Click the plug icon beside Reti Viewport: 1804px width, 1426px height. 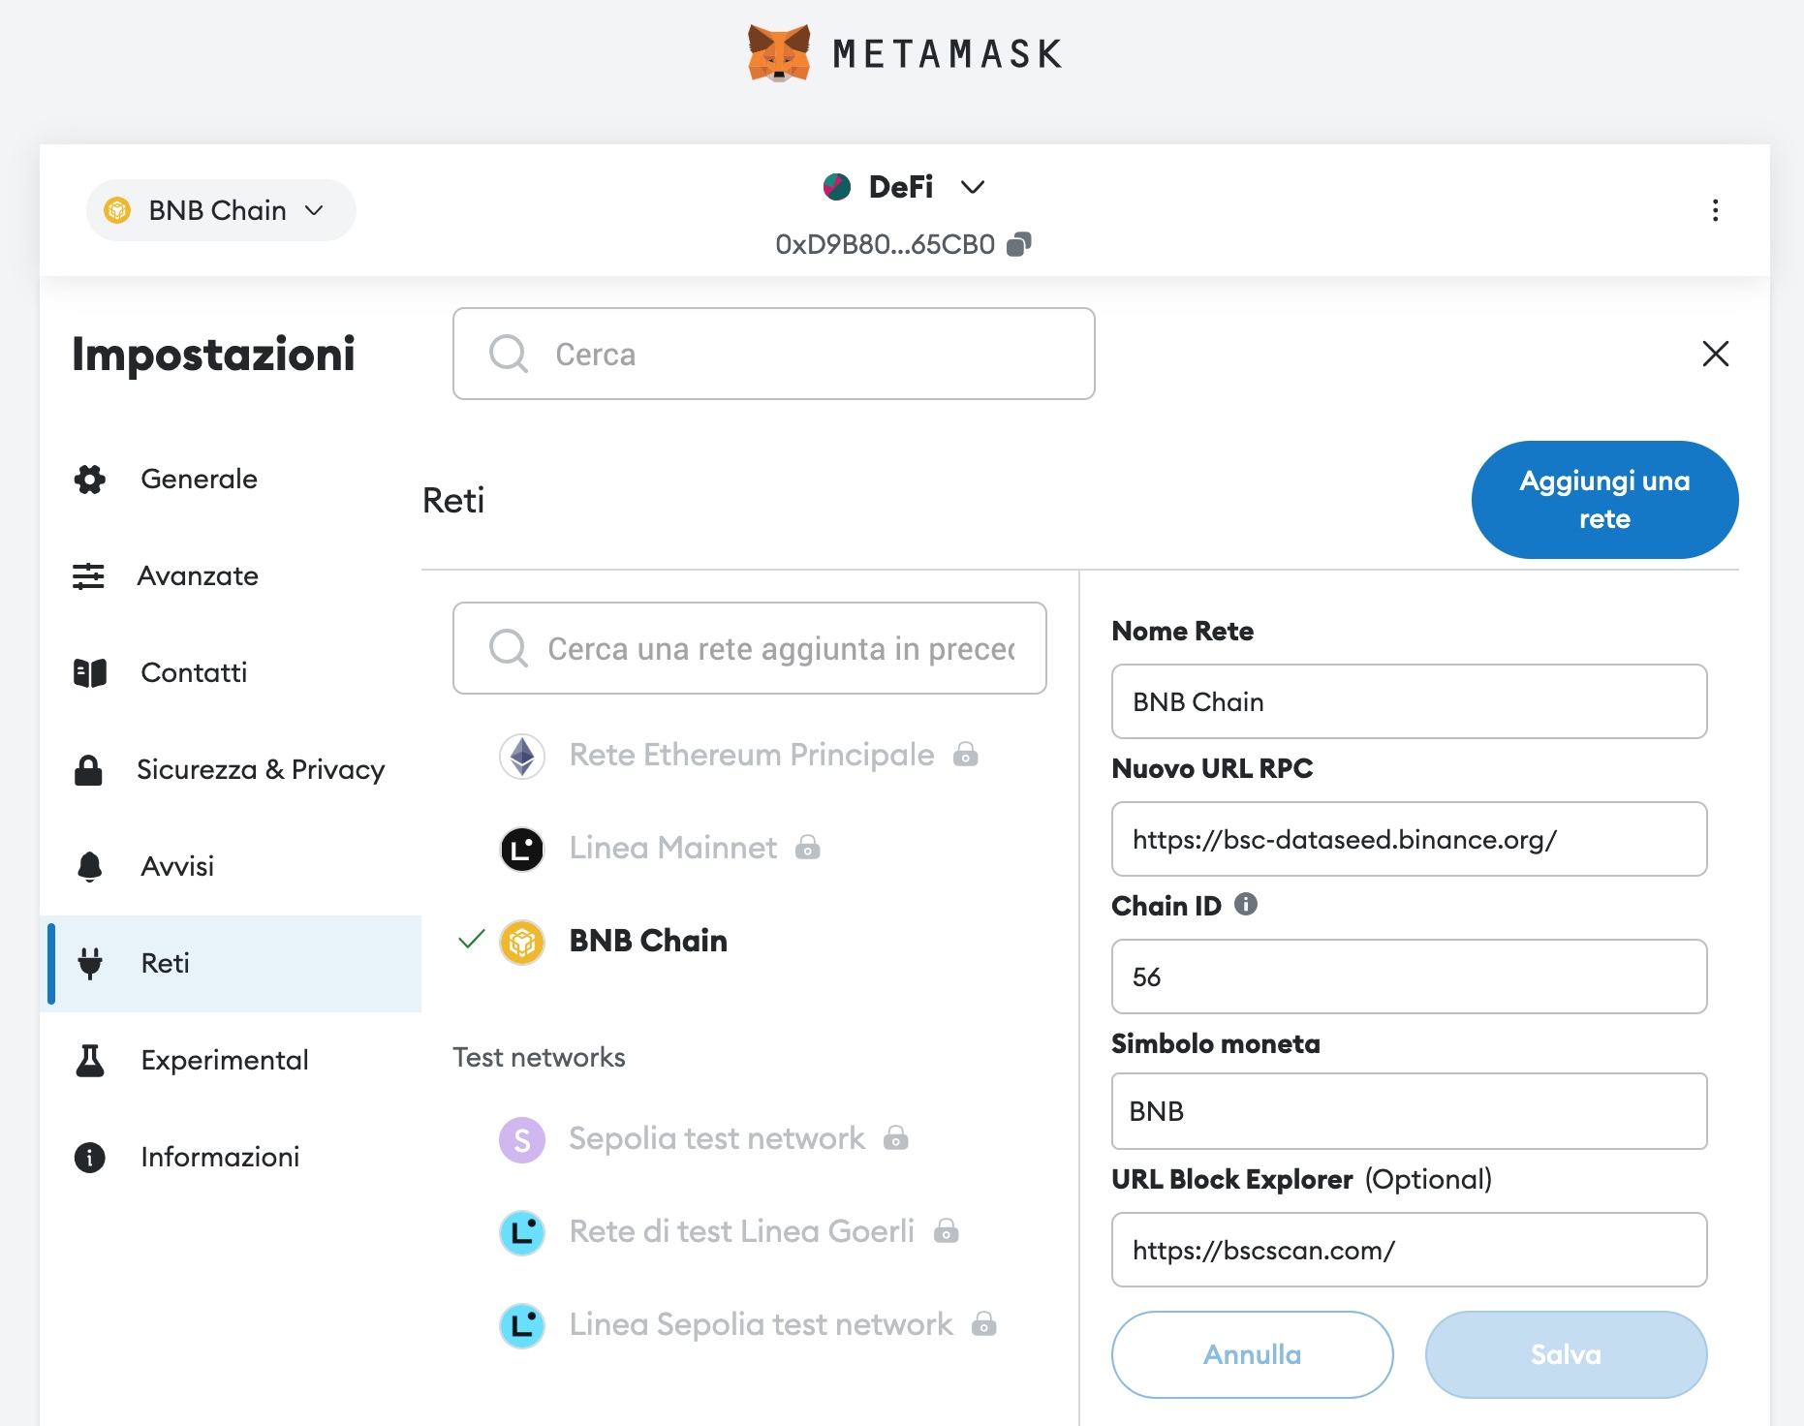click(x=89, y=963)
